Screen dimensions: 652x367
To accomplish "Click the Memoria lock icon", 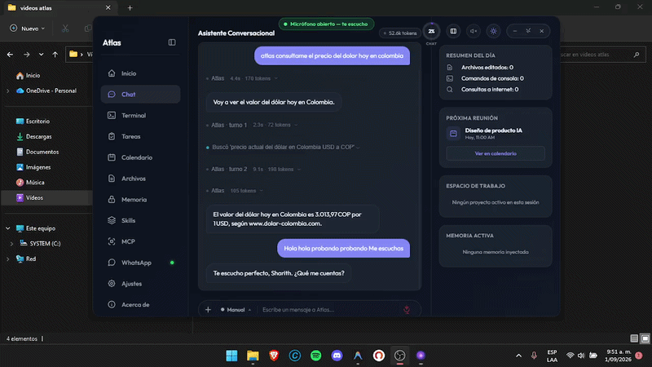I will pos(112,199).
